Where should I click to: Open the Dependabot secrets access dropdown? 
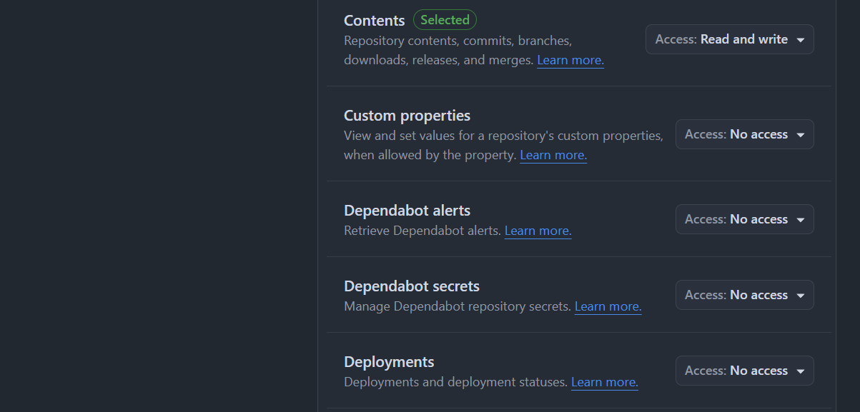(744, 295)
